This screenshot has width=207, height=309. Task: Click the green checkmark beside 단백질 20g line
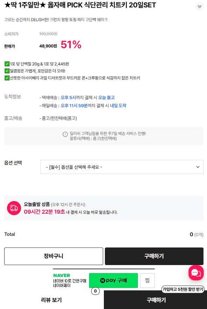(7, 64)
